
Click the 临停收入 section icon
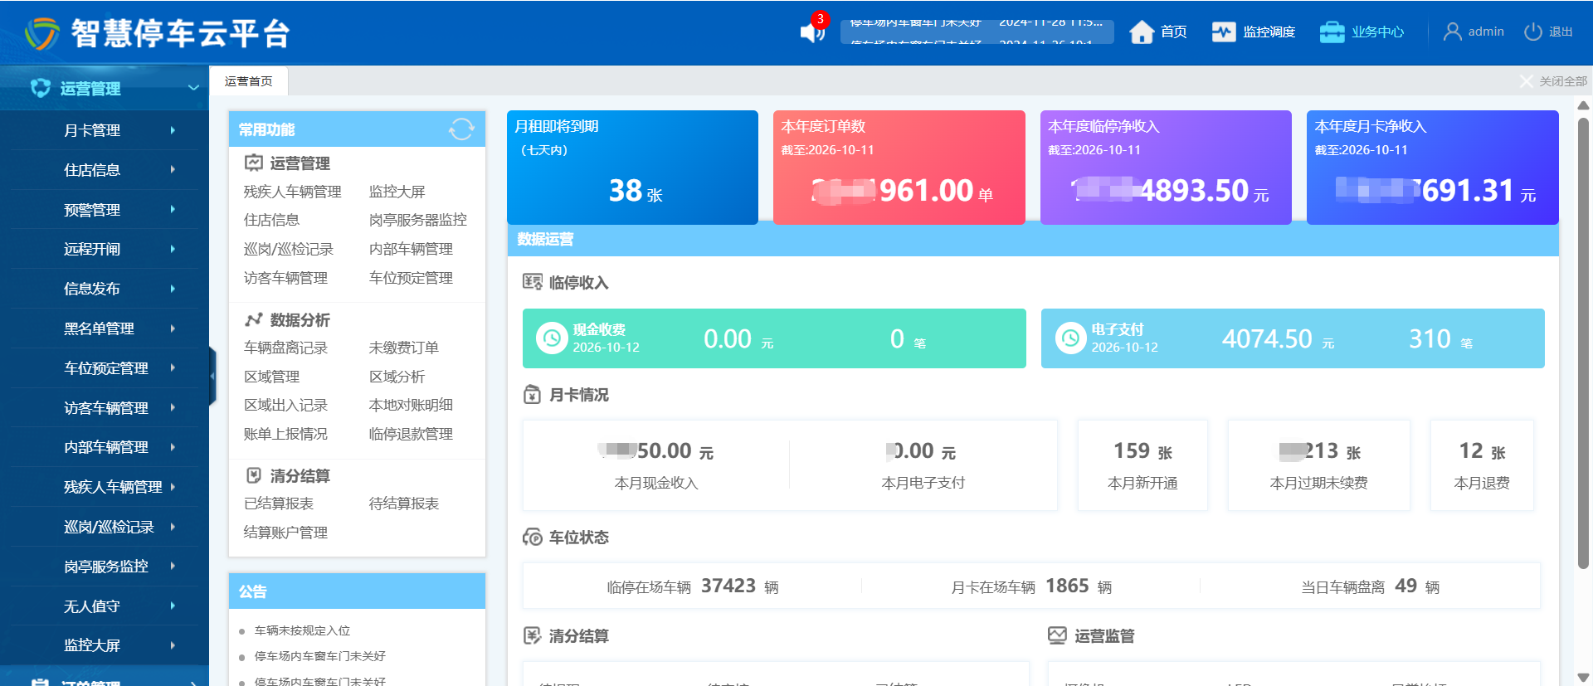(x=532, y=282)
